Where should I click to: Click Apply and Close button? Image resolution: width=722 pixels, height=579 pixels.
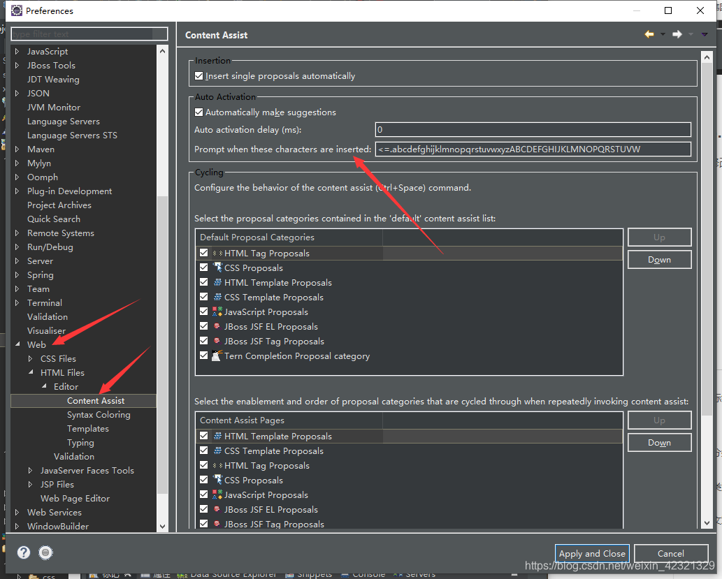pos(592,554)
